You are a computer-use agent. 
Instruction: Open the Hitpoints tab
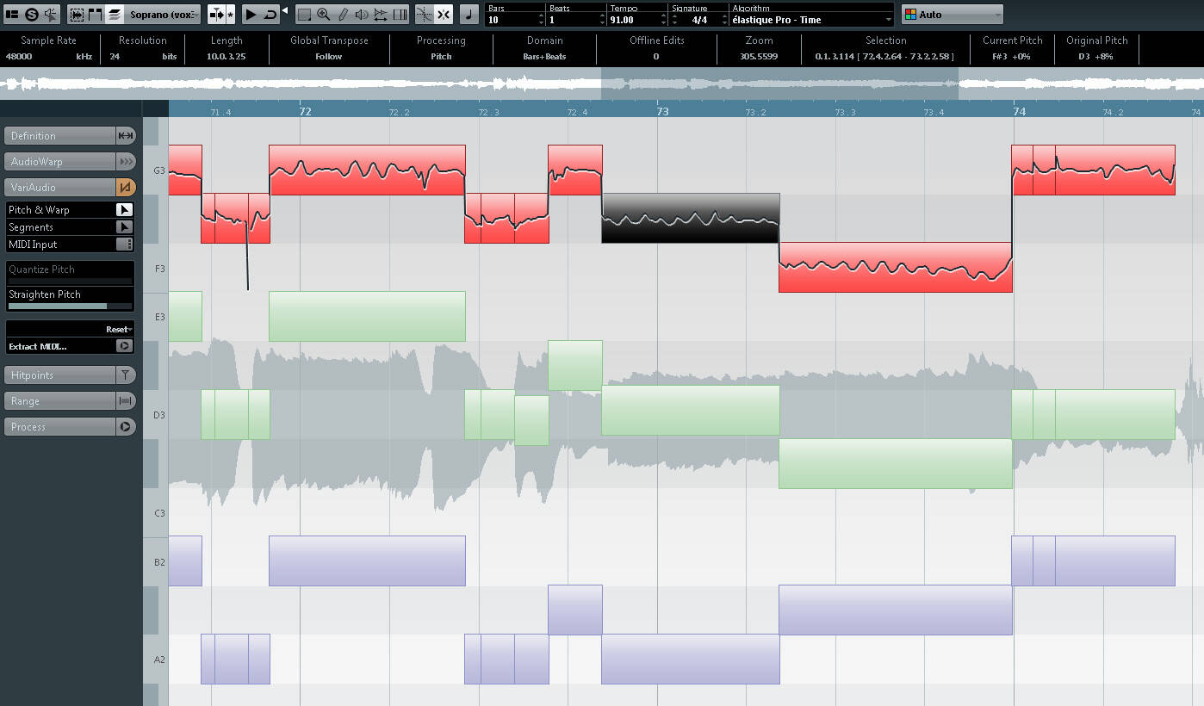click(60, 375)
